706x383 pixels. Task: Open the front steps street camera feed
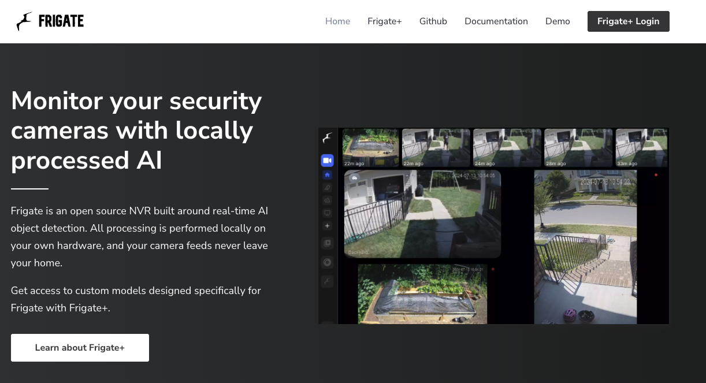click(x=585, y=247)
